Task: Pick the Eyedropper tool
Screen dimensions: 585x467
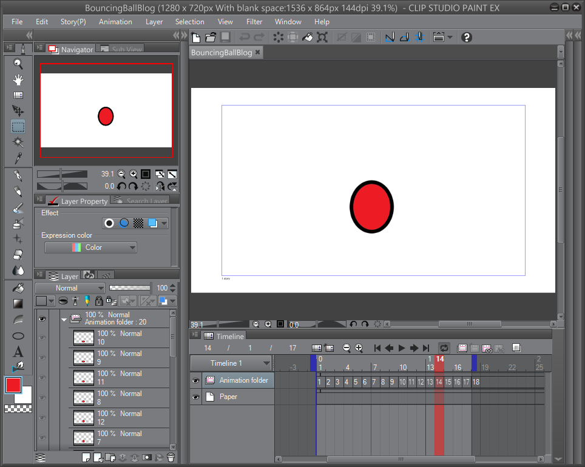Action: pos(18,160)
